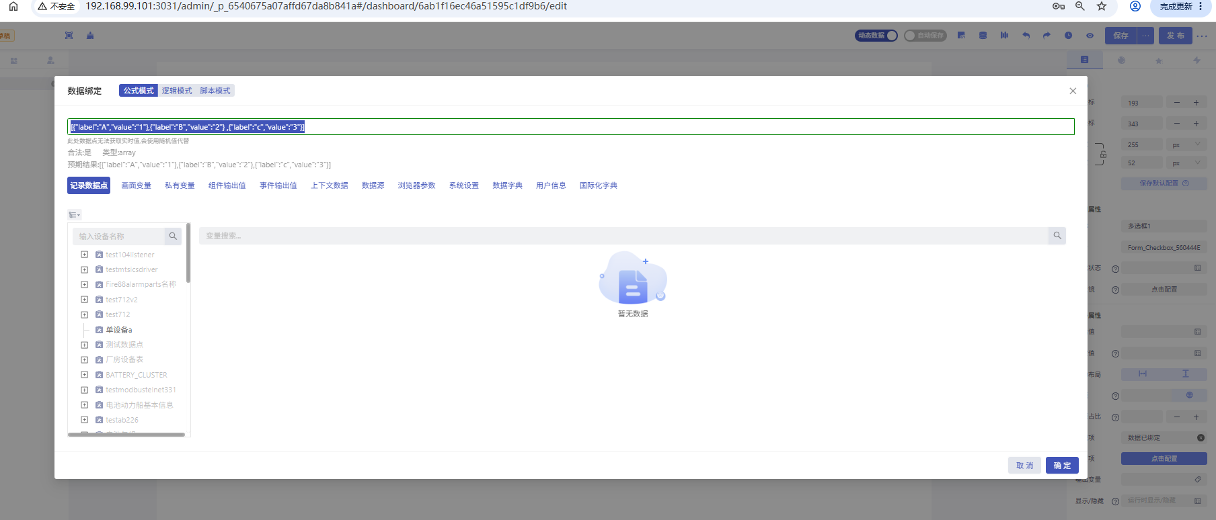Viewport: 1216px width, 520px height.
Task: Expand the 电池动力船基本信息 tree node
Action: (85, 405)
